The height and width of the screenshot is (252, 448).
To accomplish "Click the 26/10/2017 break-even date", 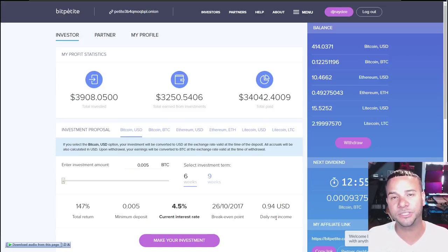I will click(x=227, y=206).
